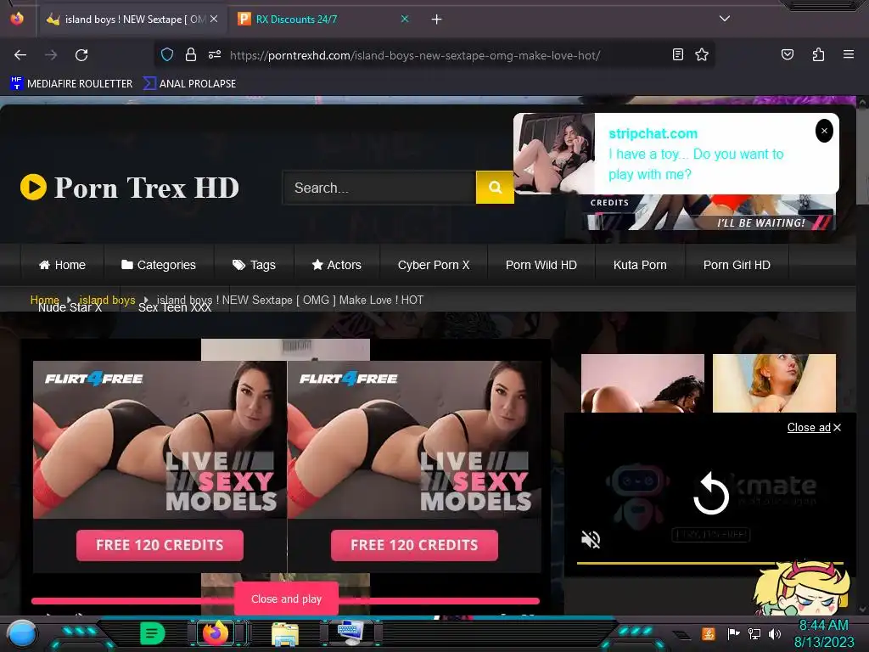Open the Home item in site navigation
869x652 pixels.
pyautogui.click(x=62, y=265)
